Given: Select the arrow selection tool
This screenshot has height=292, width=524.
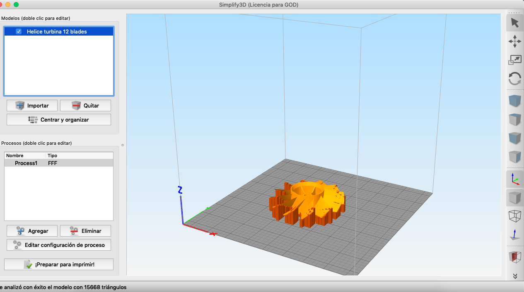Looking at the screenshot, I should coord(514,22).
